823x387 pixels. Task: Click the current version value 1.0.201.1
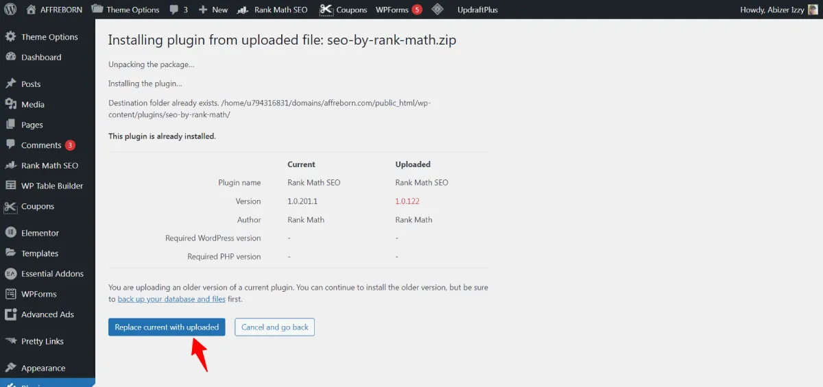[x=302, y=201]
